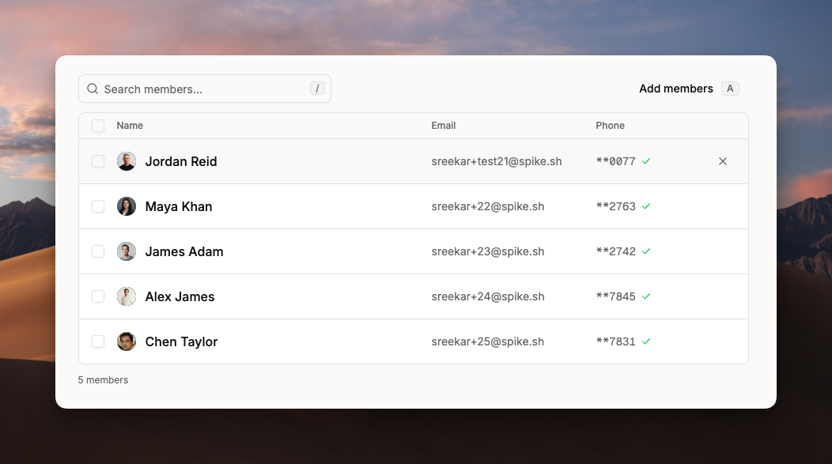Image resolution: width=832 pixels, height=464 pixels.
Task: Click Maya Khan's avatar
Action: tap(127, 206)
